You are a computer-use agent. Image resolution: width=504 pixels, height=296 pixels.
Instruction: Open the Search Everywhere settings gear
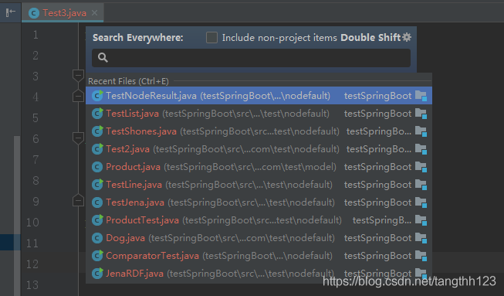407,37
